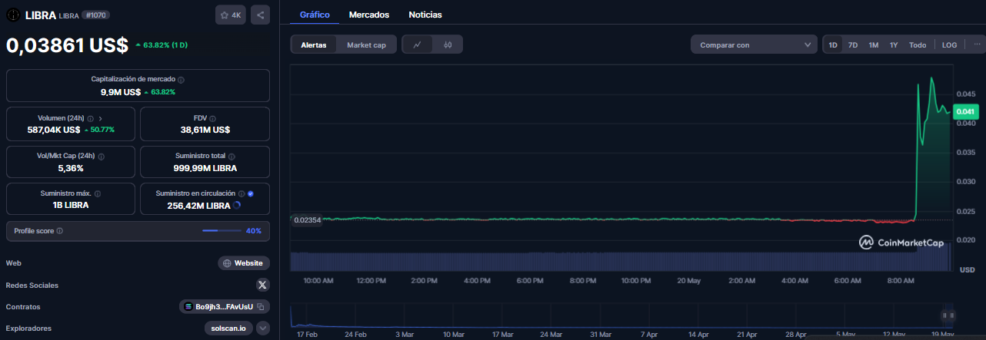The height and width of the screenshot is (340, 986).
Task: Expand Volumen (24h) details arrow
Action: (101, 118)
